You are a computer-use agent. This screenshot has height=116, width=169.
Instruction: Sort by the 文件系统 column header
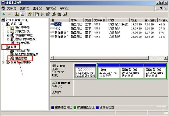pyautogui.click(x=100, y=20)
